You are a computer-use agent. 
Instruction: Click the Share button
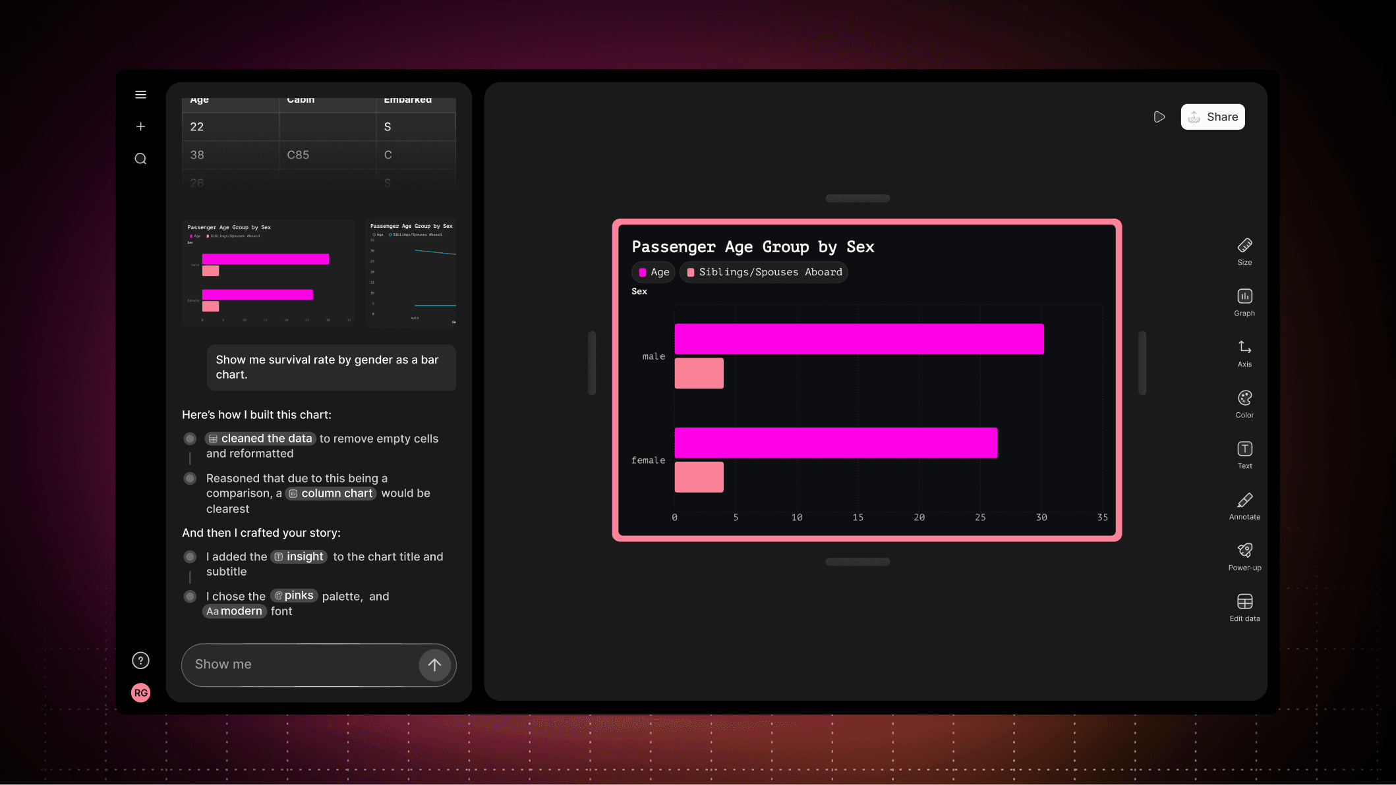[x=1212, y=117]
